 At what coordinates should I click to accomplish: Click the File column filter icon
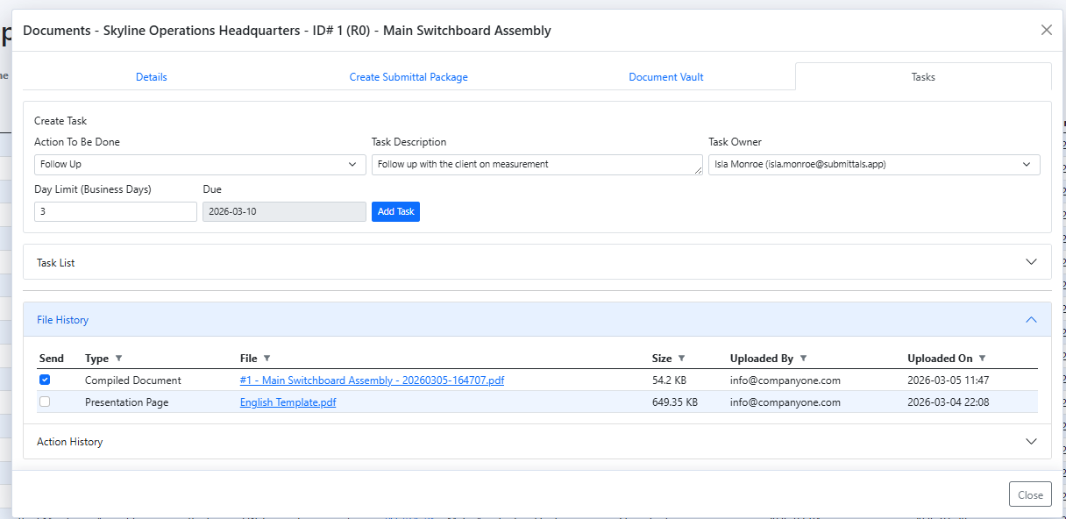point(266,359)
